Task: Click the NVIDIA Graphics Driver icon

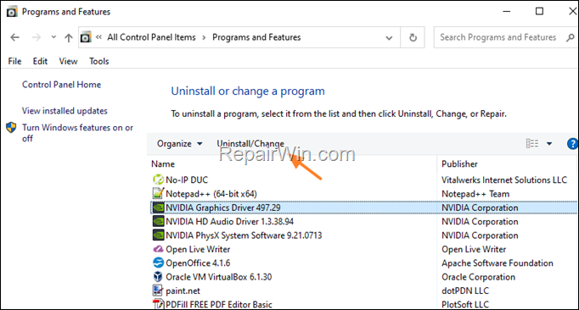Action: 158,208
